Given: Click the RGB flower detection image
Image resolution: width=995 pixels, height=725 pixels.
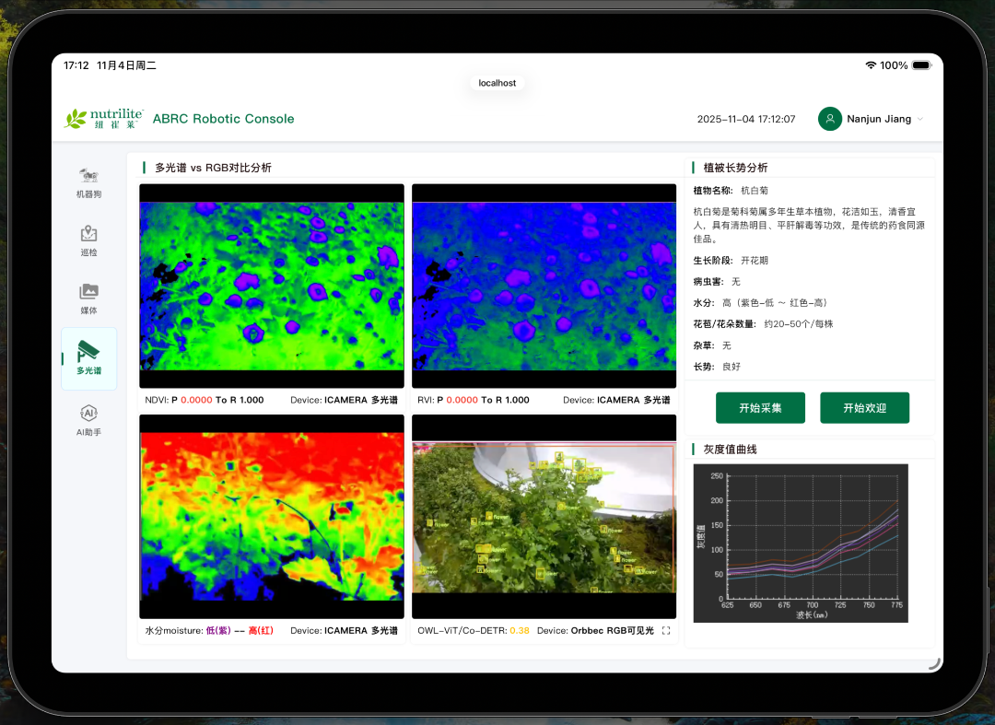Looking at the screenshot, I should [x=544, y=518].
